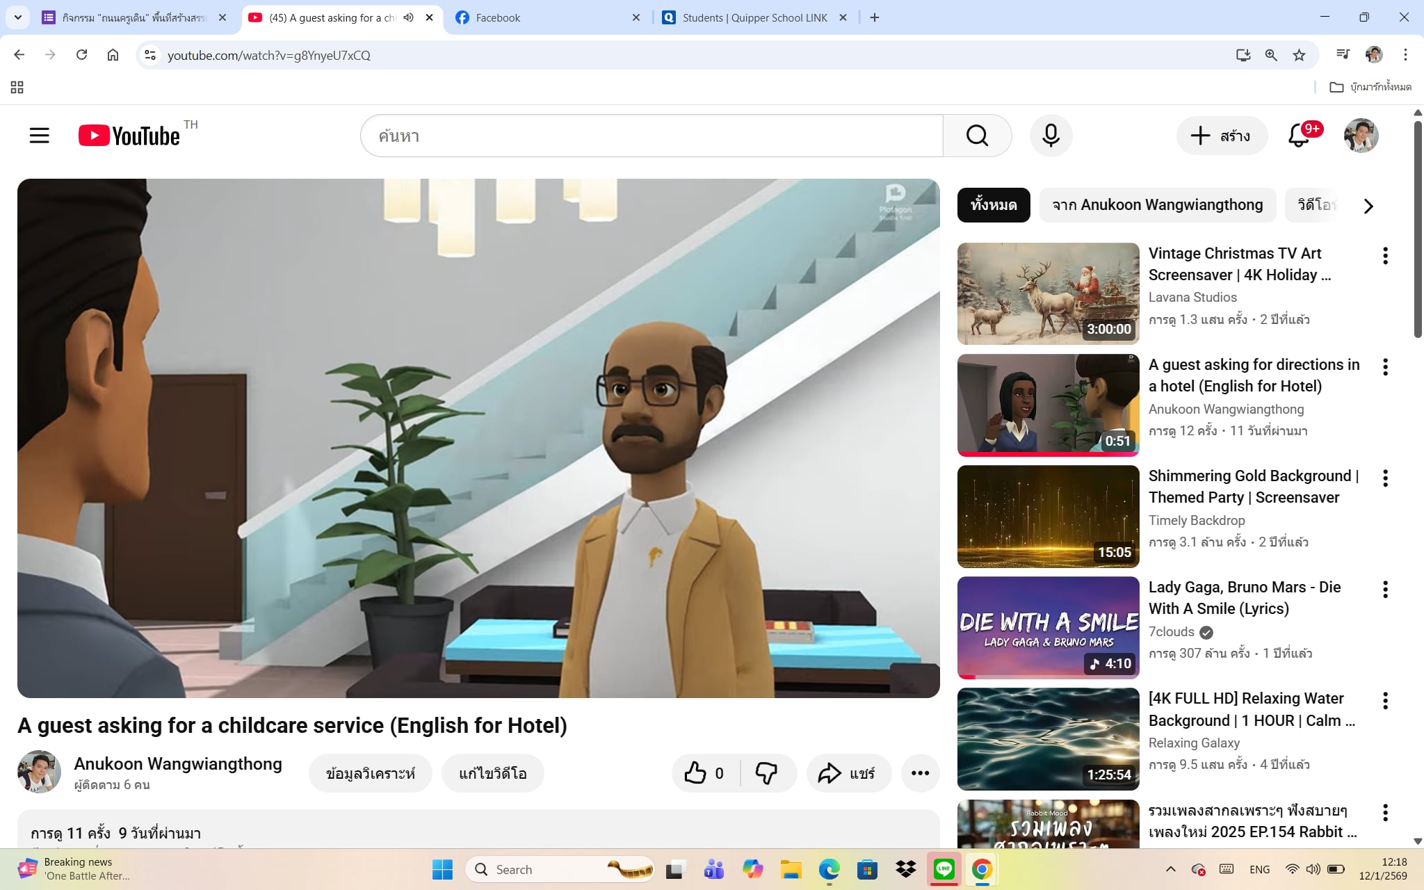Bookmark this page with star icon
Screen dimensions: 1424x890
tap(1299, 55)
